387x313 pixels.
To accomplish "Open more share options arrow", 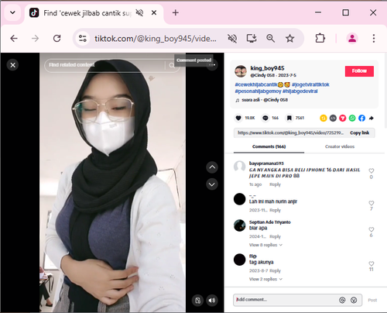I will (x=372, y=118).
